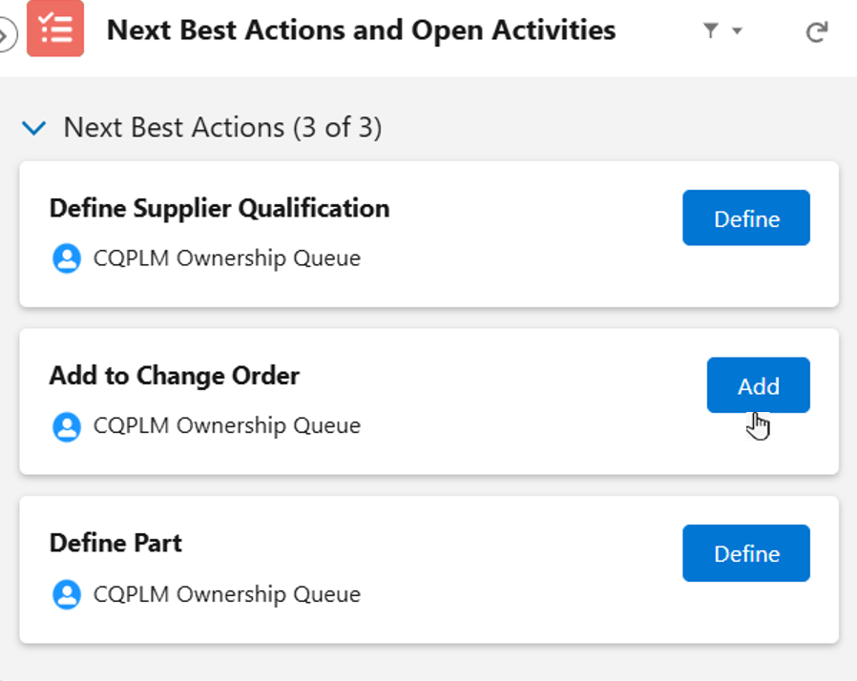Open the Define Part action title
The image size is (857, 681).
(x=115, y=543)
